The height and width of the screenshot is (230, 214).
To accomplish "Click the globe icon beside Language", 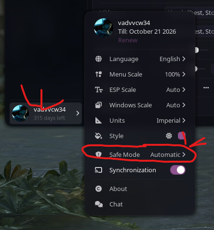I will (x=98, y=59).
